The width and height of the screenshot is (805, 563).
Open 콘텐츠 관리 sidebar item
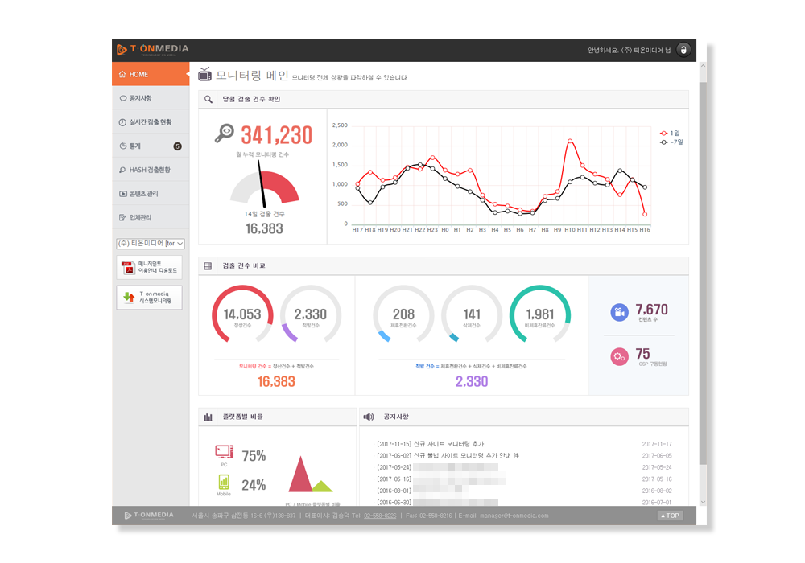tap(151, 193)
